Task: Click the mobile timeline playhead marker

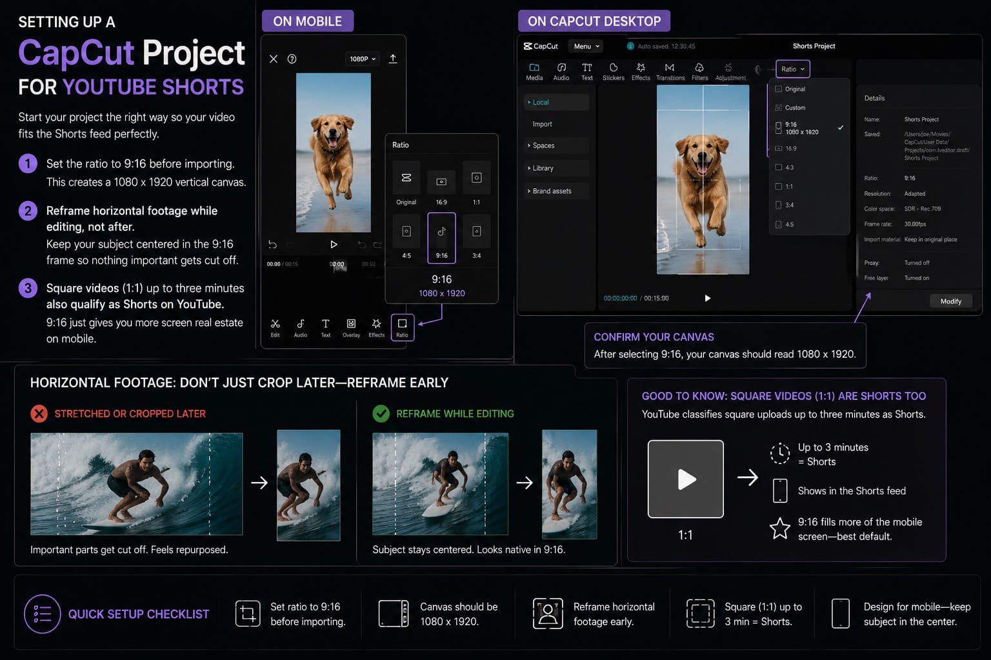Action: coord(337,264)
